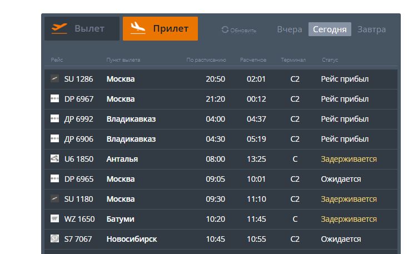Sort by the По расписанию column header
The image size is (413, 254).
coord(206,60)
